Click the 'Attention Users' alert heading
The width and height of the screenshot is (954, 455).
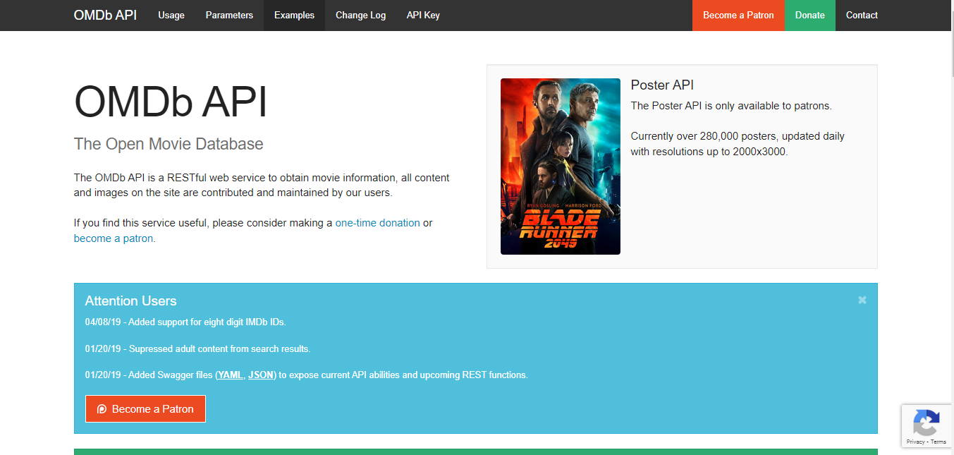(x=130, y=301)
